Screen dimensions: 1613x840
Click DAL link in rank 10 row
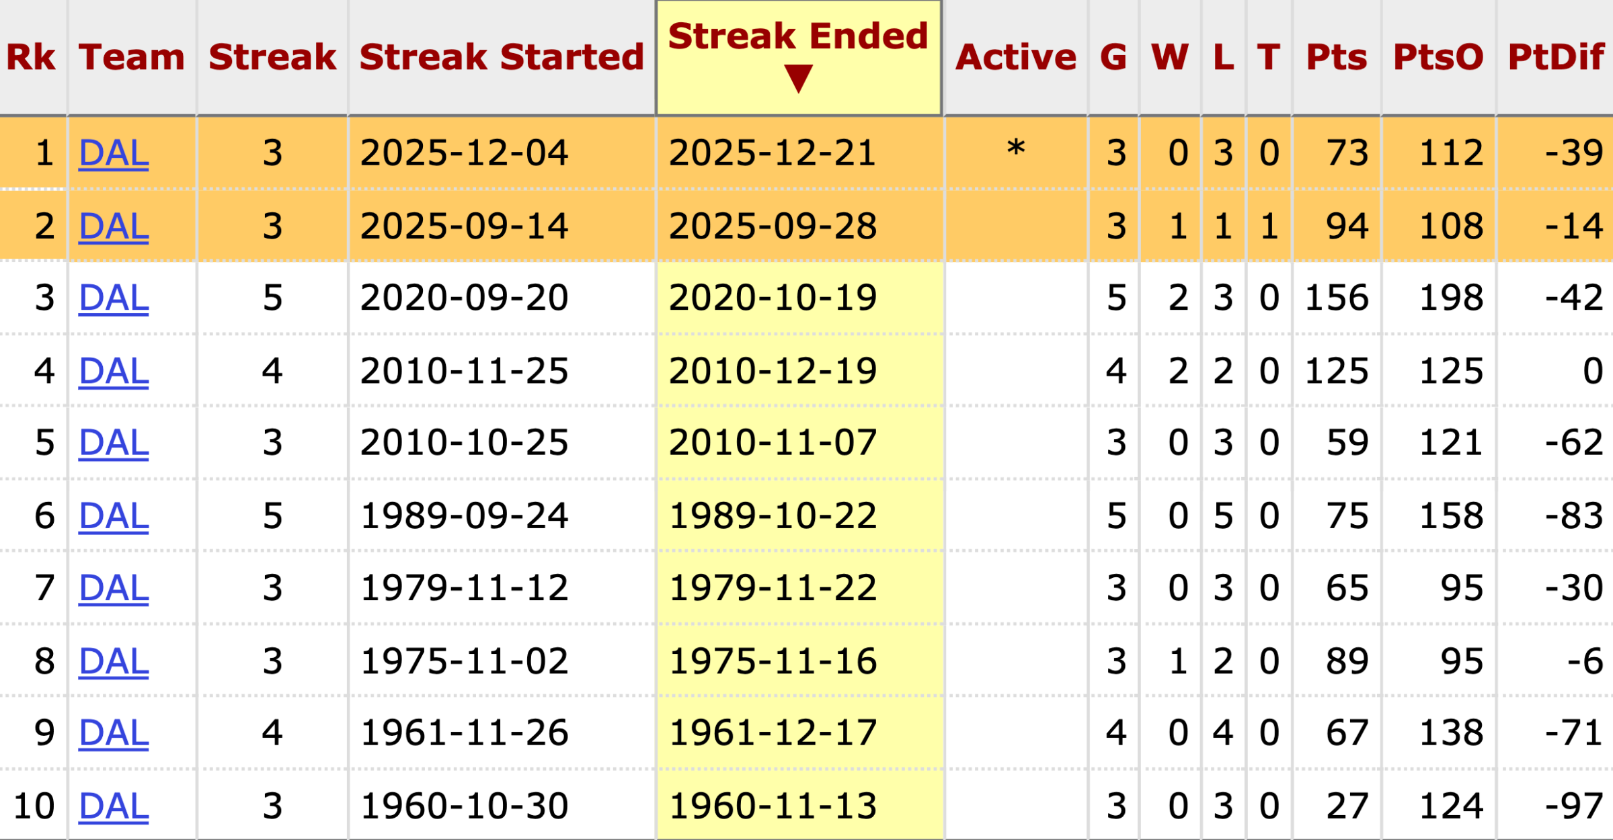(114, 806)
